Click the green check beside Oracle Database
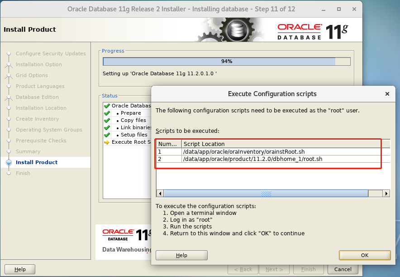Viewport: 400px width, 277px height. tap(107, 106)
